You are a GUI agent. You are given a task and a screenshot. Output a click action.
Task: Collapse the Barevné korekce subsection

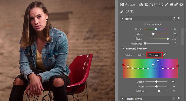[x=123, y=48]
